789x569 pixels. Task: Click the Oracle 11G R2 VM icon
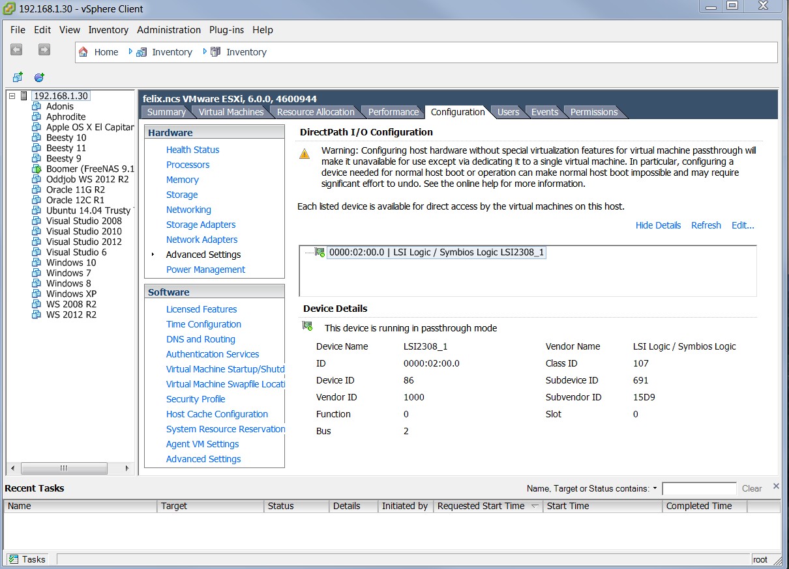pos(37,189)
